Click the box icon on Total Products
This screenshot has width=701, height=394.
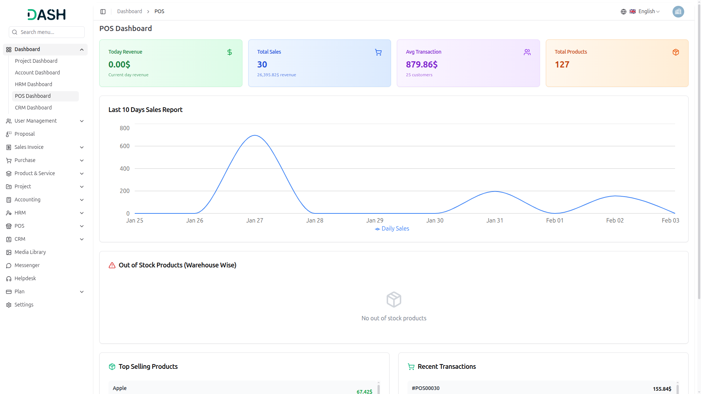coord(676,52)
